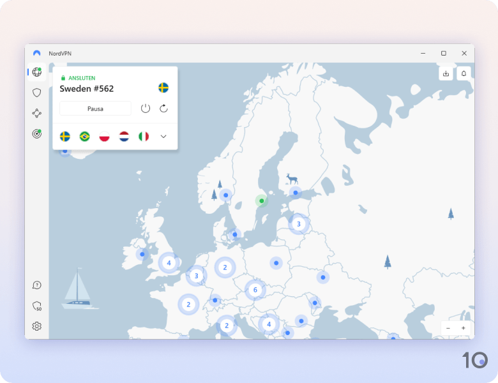
Task: Click the Iceland server dot under panel
Action: 65,152
